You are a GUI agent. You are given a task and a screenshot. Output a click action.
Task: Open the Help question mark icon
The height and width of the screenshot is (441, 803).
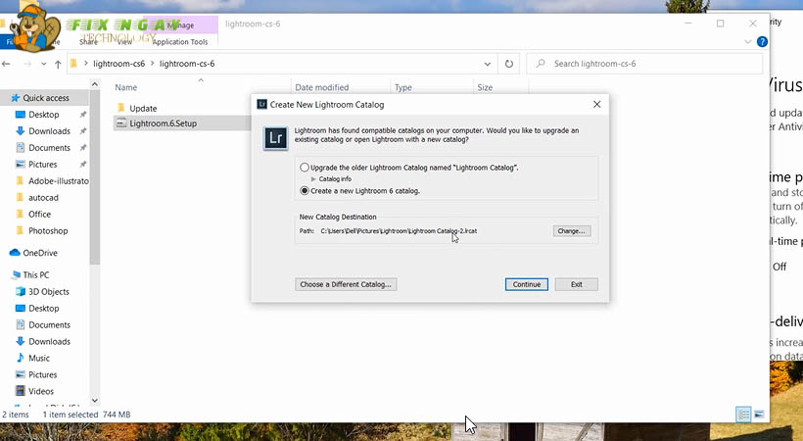tap(763, 42)
